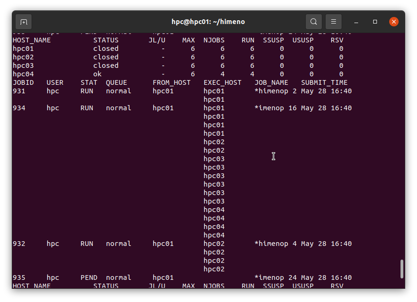Open the hamburger menu
This screenshot has height=302, width=417.
click(x=334, y=22)
